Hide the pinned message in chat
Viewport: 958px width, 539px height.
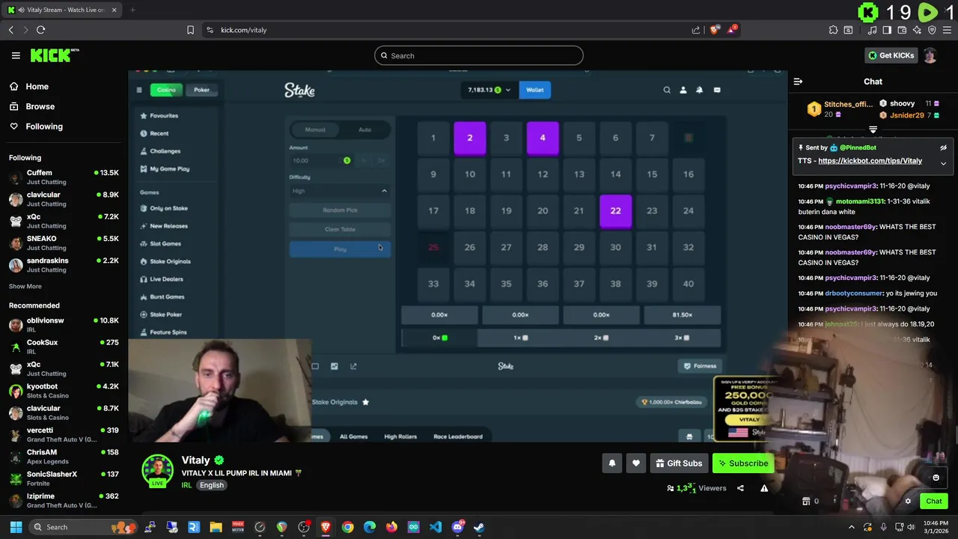click(x=943, y=147)
